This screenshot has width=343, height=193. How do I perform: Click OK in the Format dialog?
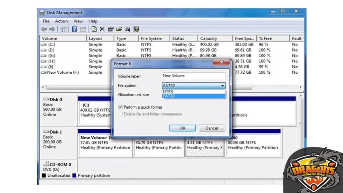click(182, 128)
